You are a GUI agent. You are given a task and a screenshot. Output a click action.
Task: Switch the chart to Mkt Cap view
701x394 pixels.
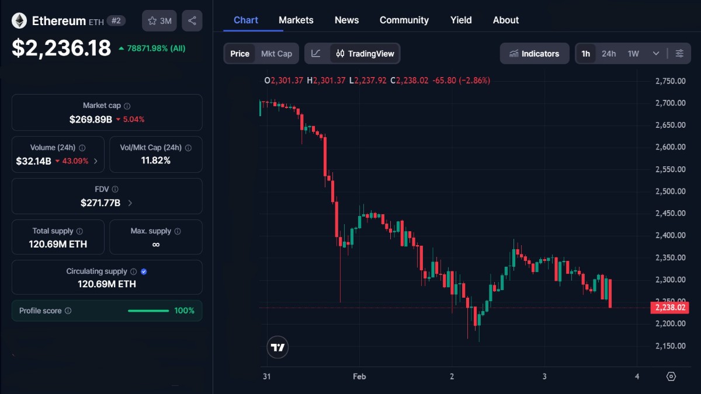coord(276,53)
